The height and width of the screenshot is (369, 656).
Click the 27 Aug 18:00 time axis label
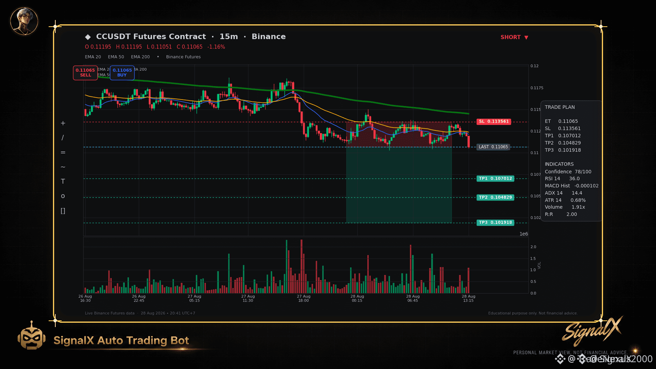304,298
